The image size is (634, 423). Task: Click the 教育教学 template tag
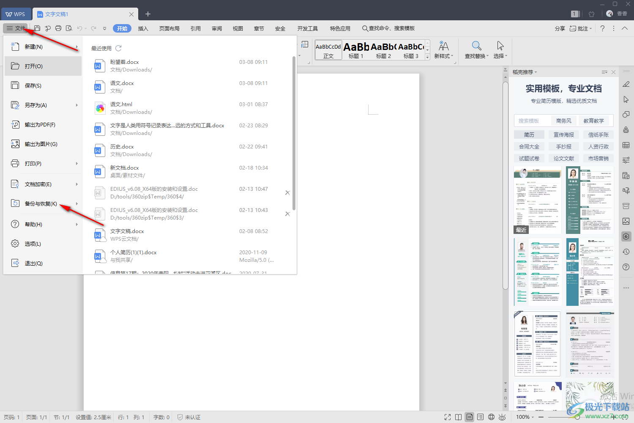point(594,121)
